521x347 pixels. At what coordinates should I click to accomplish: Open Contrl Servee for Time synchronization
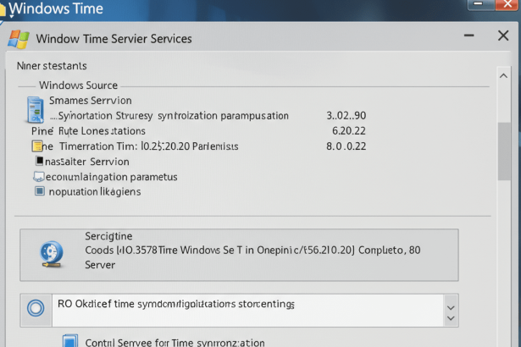(175, 342)
